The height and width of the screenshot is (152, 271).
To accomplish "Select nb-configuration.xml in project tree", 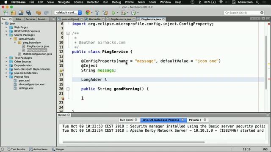I will coord(31,84).
